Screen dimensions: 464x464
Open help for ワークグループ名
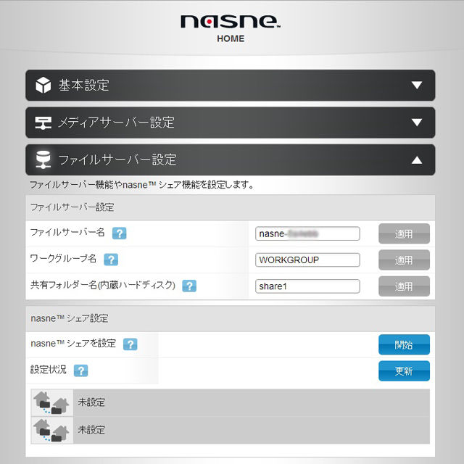click(x=111, y=260)
